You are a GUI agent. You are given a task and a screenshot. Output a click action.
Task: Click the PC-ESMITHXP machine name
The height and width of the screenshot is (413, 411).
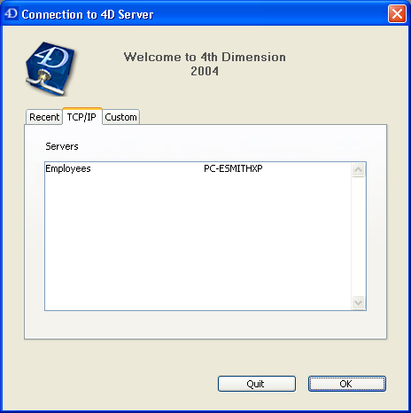click(233, 168)
